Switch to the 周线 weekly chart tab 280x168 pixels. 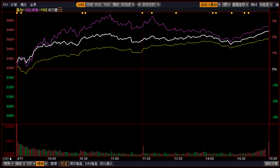(116, 5)
